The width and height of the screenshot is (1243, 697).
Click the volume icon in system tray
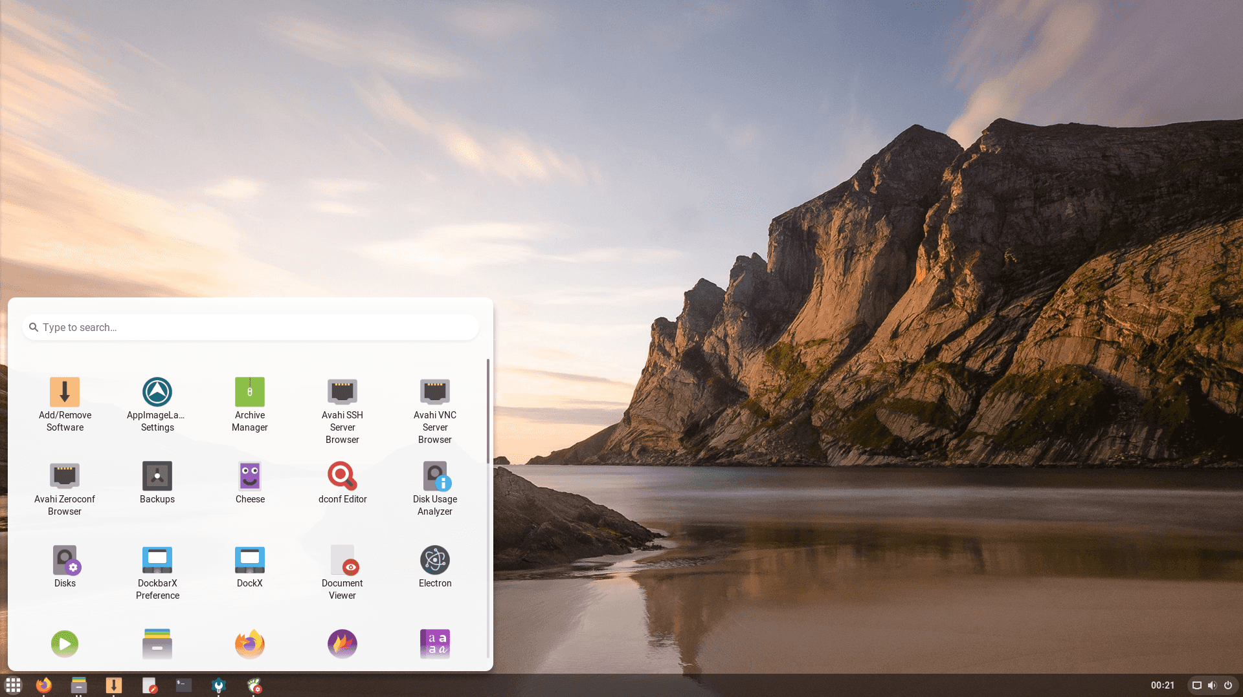pos(1212,685)
